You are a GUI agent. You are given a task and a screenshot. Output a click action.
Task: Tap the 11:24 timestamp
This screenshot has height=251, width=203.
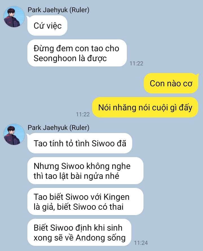[x=141, y=243]
